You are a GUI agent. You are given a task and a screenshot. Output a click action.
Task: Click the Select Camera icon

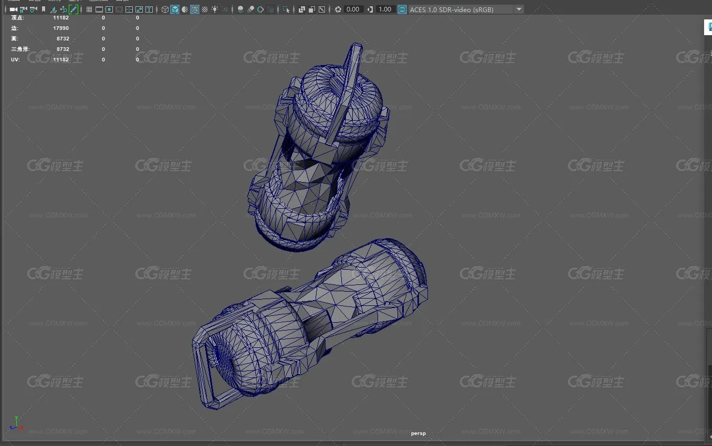coord(13,9)
